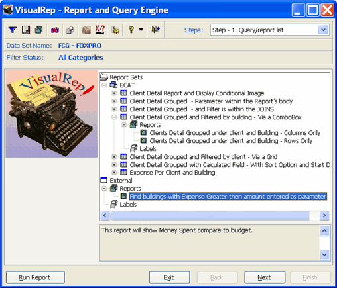Click the mail envelope icon in toolbar
Image resolution: width=337 pixels, height=288 pixels.
click(70, 30)
